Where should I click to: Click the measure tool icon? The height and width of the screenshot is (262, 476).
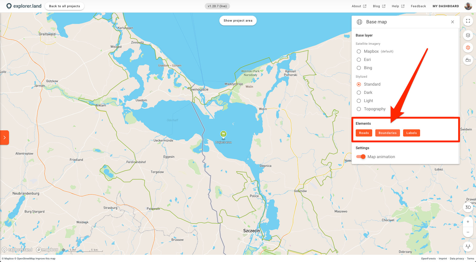point(468,247)
